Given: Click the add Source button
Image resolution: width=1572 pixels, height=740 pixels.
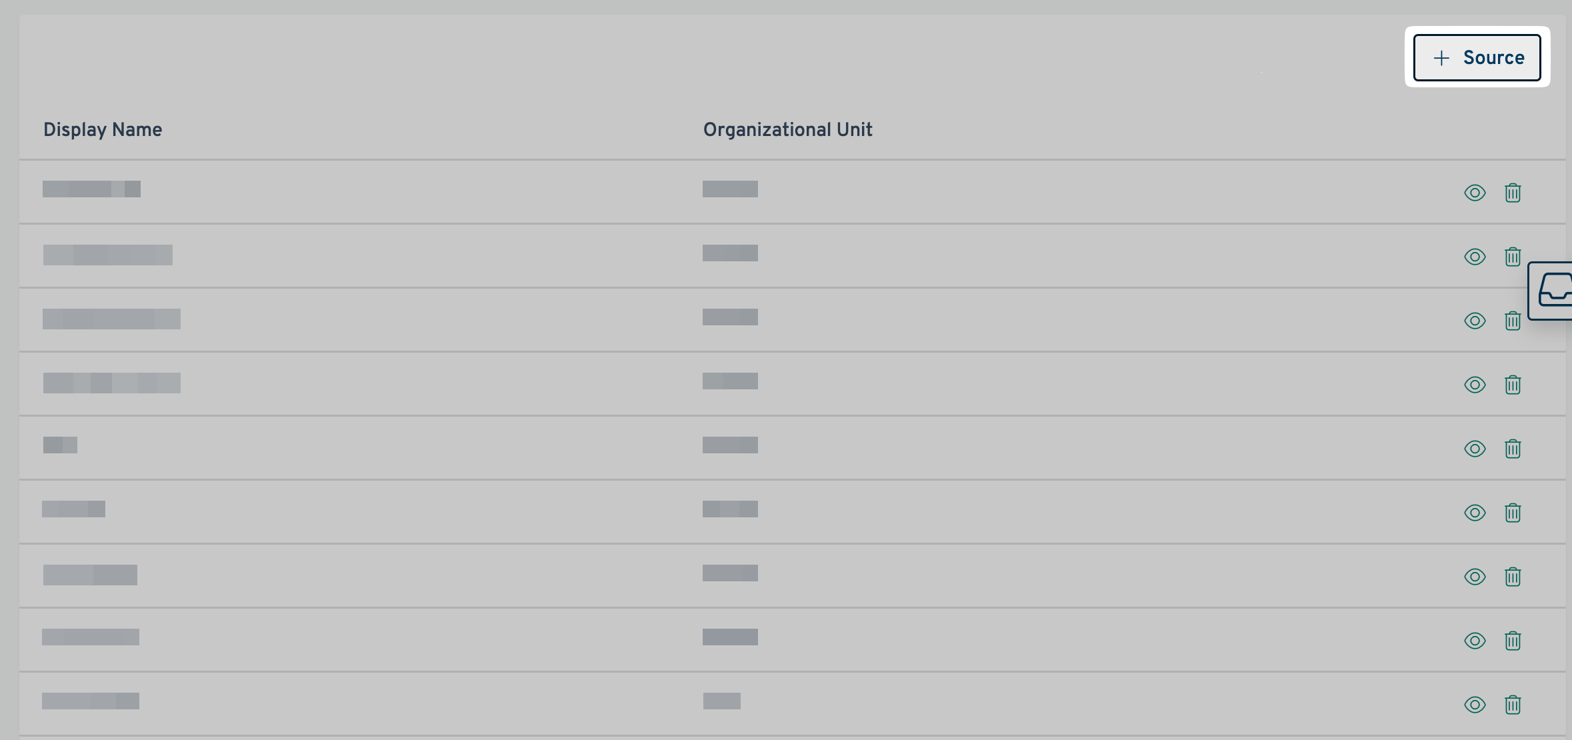Looking at the screenshot, I should coord(1477,58).
